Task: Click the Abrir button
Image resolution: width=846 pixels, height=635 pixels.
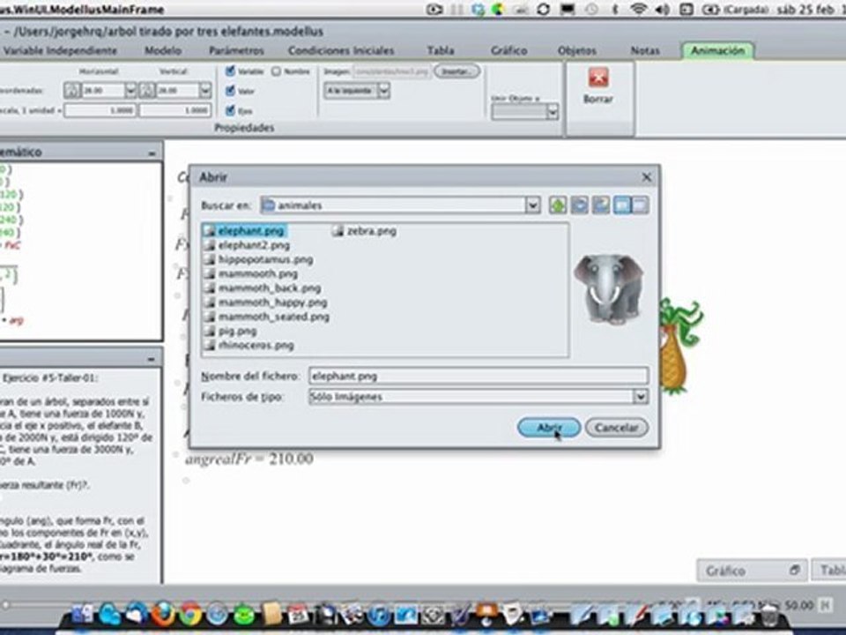Action: click(549, 428)
